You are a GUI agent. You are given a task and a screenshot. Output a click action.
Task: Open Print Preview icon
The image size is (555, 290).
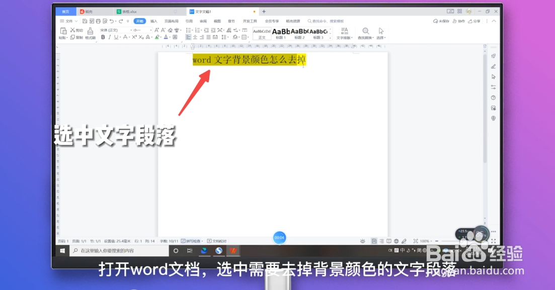105,21
